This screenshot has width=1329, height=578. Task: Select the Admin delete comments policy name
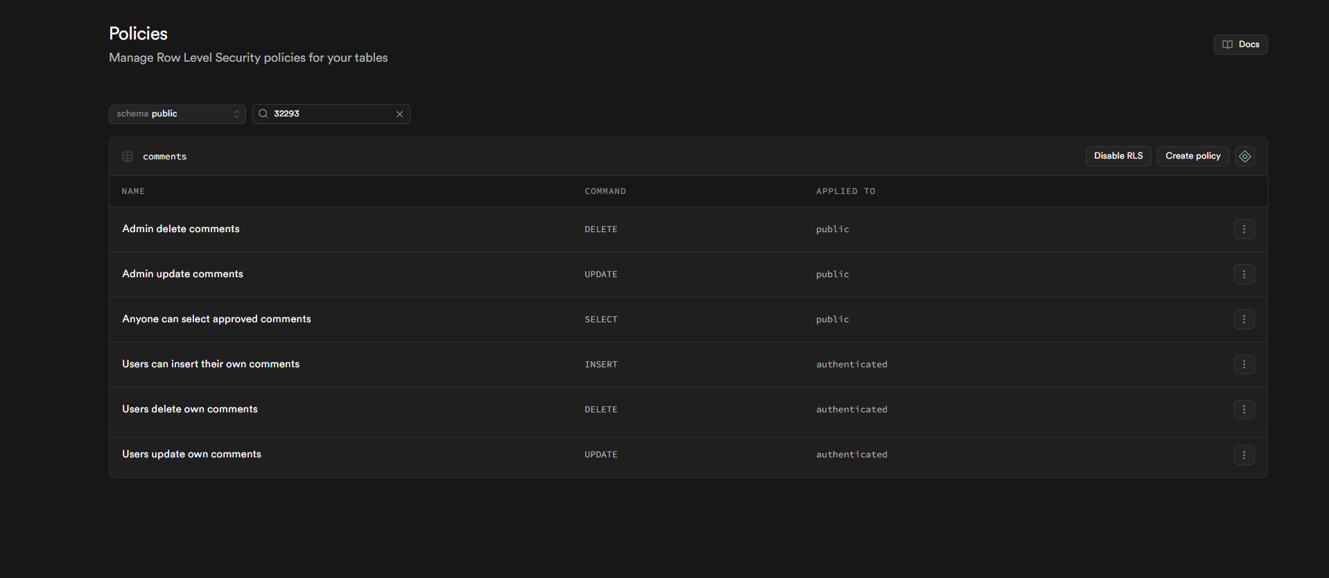coord(181,229)
